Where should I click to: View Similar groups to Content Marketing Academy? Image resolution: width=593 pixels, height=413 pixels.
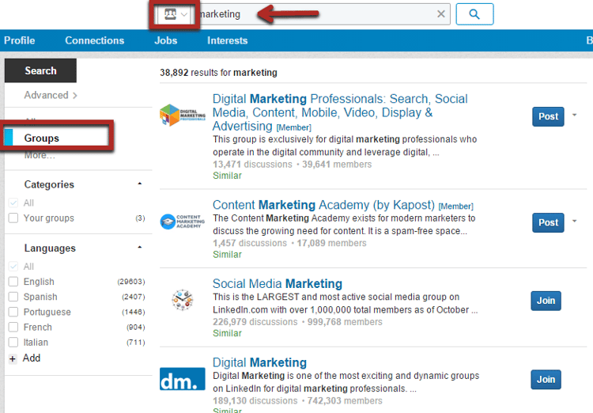click(x=227, y=255)
